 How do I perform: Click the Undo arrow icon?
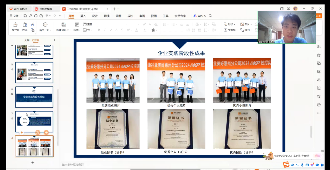click(x=47, y=16)
